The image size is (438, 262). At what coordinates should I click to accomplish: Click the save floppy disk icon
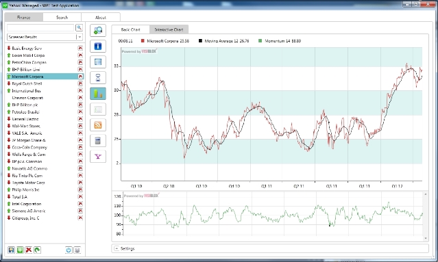pyautogui.click(x=11, y=250)
